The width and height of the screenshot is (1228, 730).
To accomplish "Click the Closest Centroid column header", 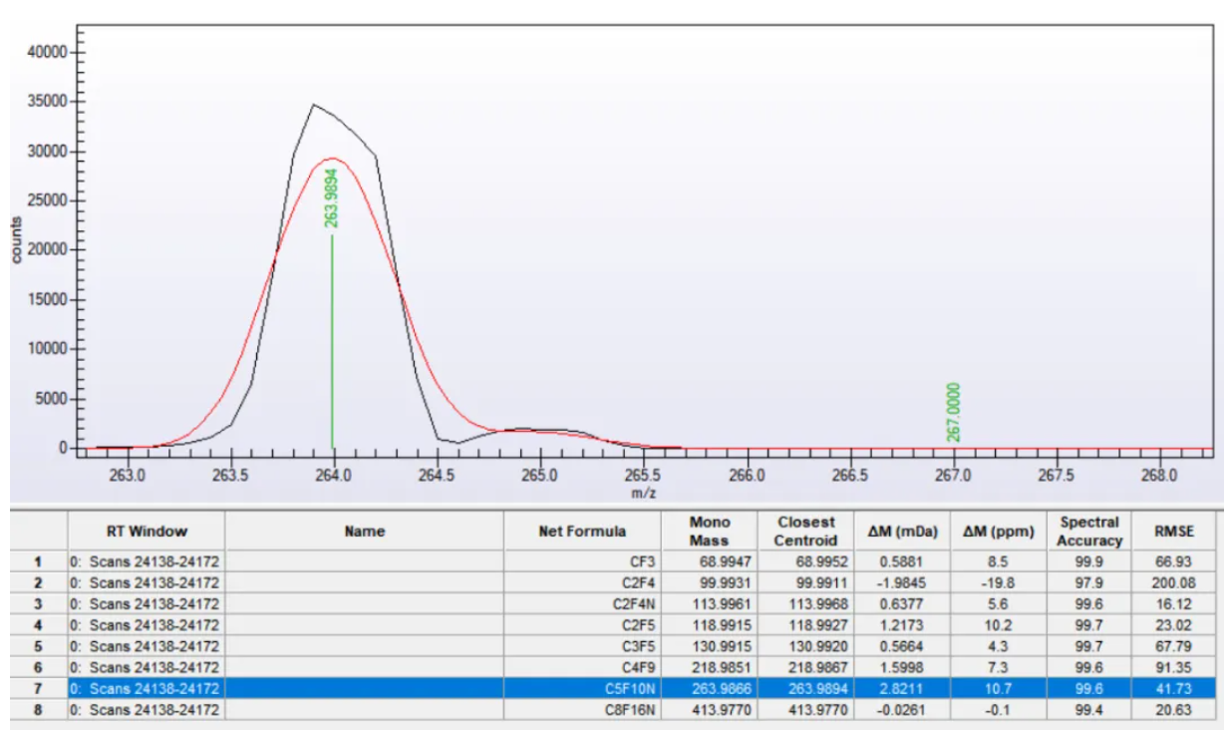I will [806, 532].
